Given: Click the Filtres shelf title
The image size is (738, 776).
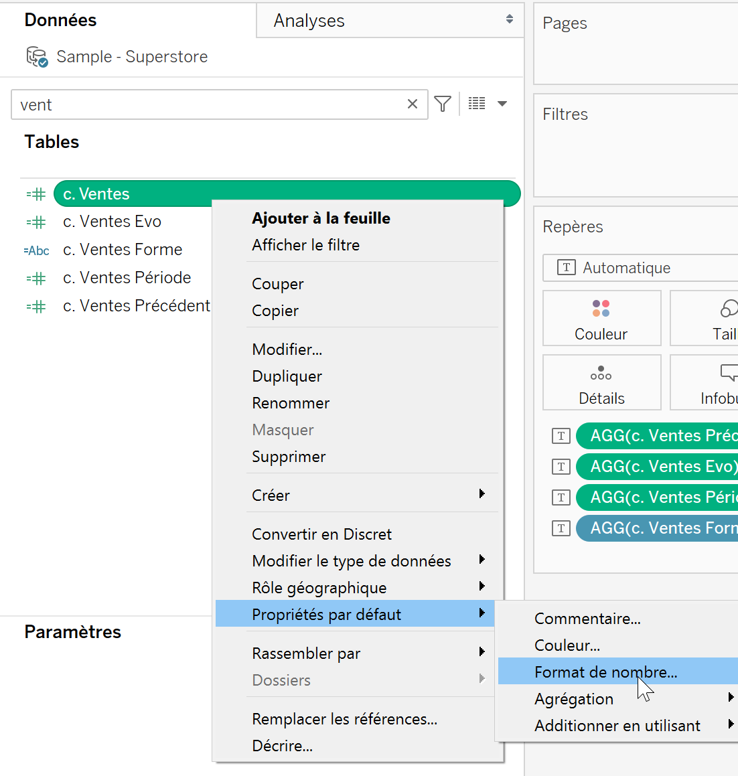Looking at the screenshot, I should tap(565, 114).
